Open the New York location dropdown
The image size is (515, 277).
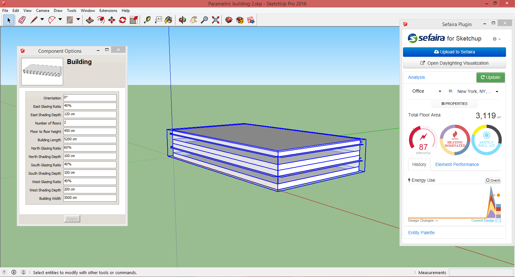(478, 91)
